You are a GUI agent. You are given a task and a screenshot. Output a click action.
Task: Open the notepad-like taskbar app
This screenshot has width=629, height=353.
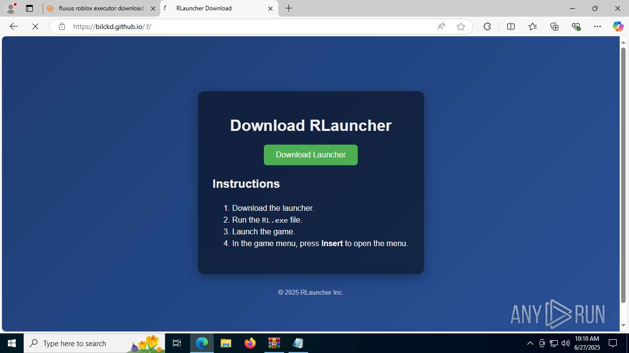click(298, 343)
